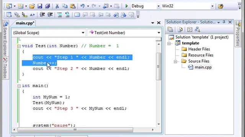Viewport: 245px width, 137px height.
Task: Click the Copy icon
Action: point(65,6)
